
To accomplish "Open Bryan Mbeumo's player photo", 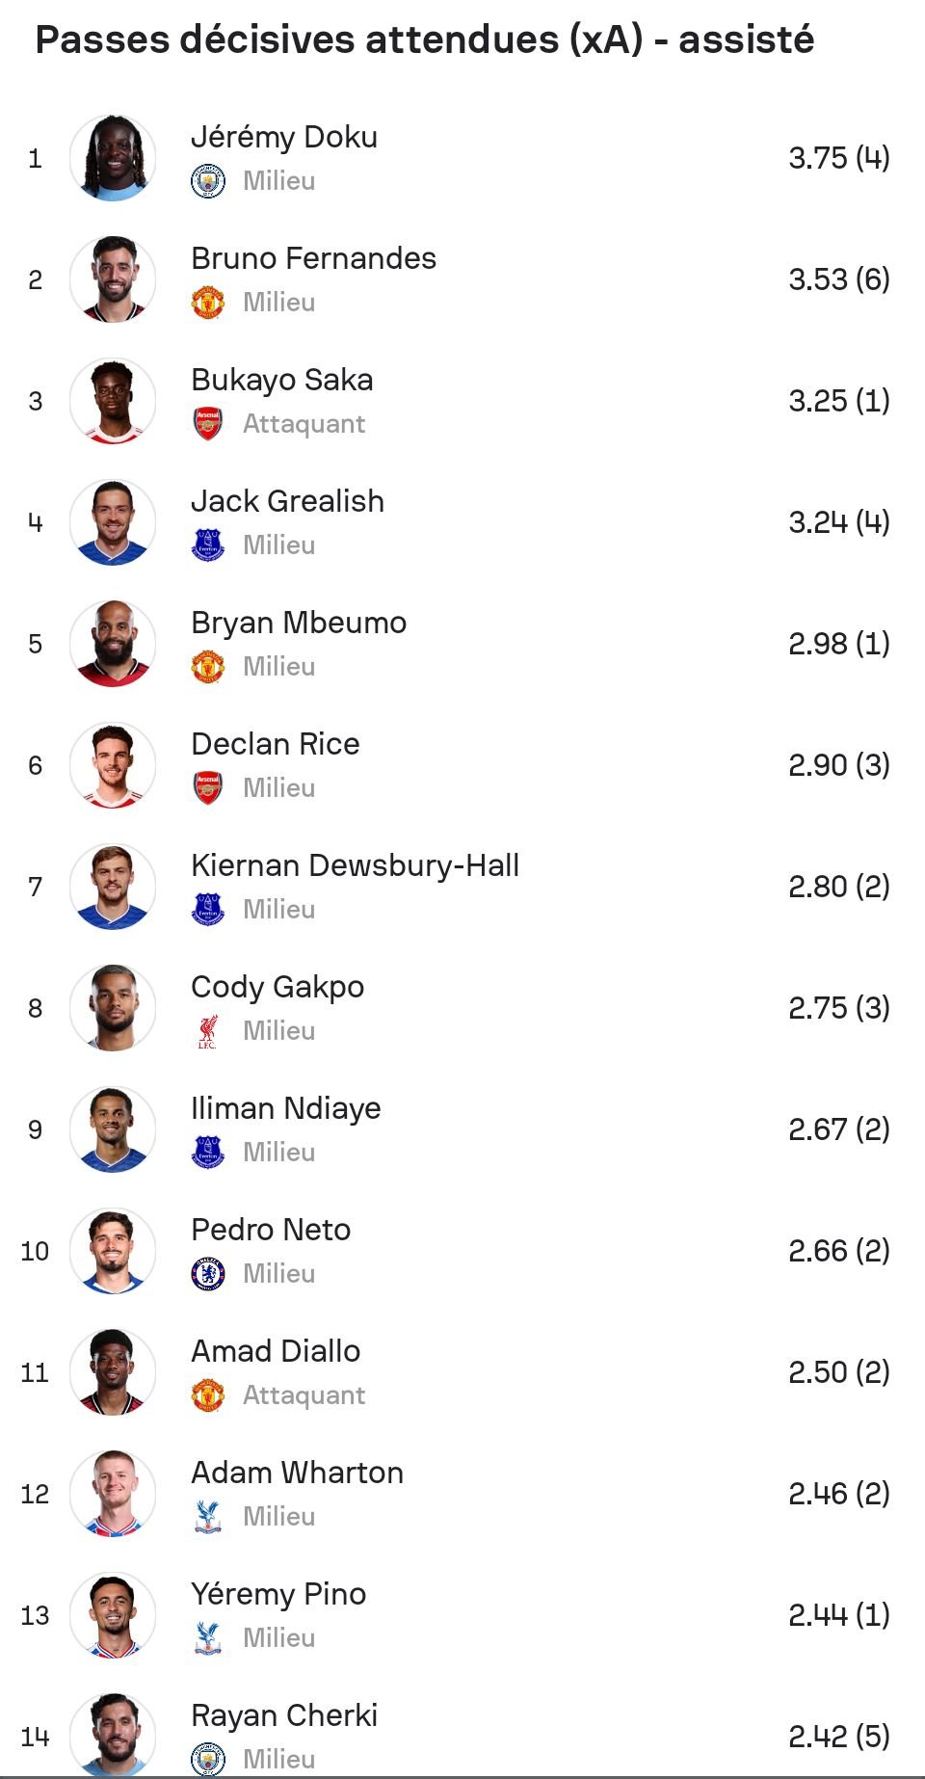I will (x=113, y=644).
